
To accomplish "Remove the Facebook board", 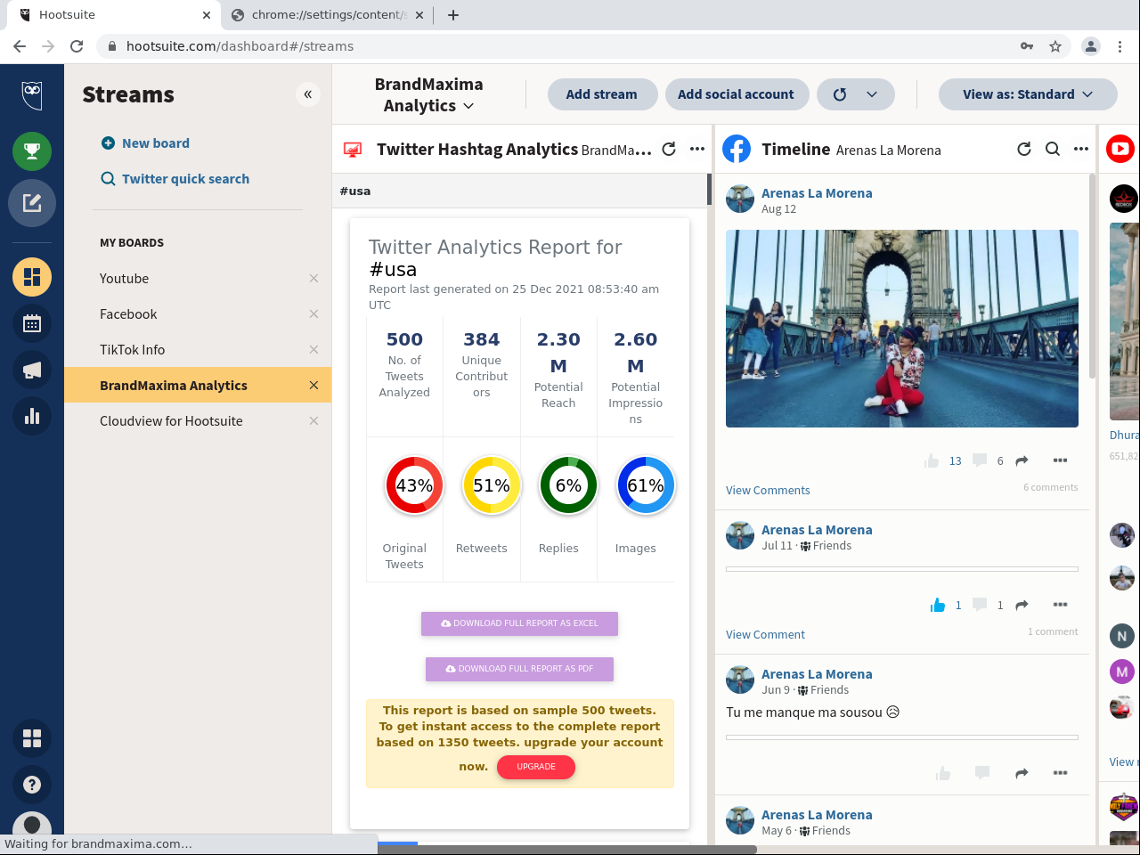I will point(313,314).
